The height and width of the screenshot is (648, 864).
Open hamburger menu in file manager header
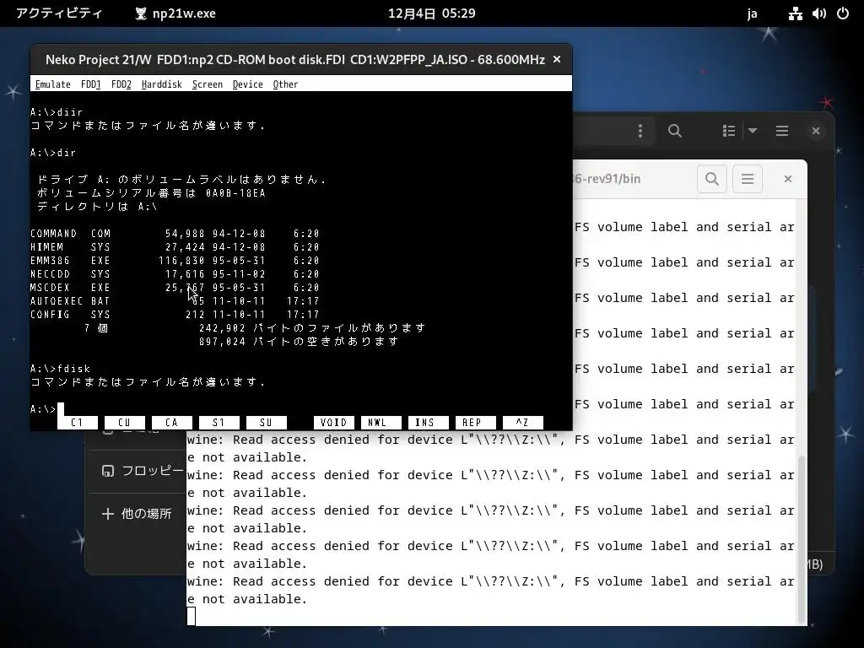tap(782, 131)
